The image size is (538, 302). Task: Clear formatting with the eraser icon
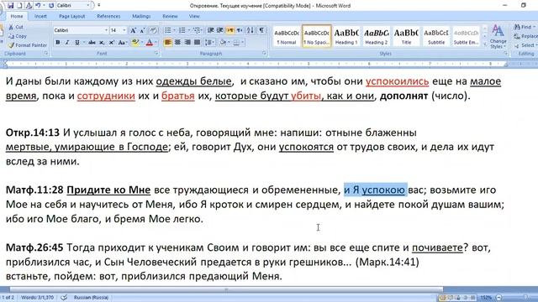click(x=153, y=30)
